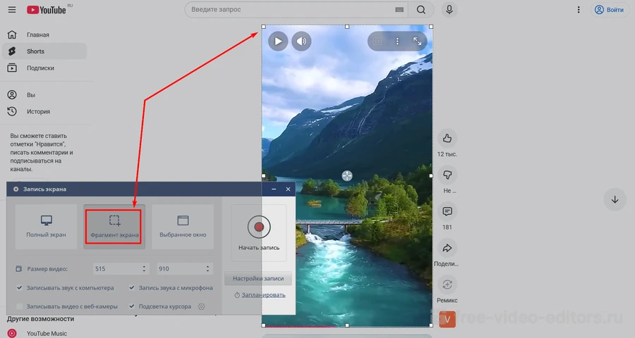Click the voice search microphone icon
The height and width of the screenshot is (338, 635).
point(448,10)
